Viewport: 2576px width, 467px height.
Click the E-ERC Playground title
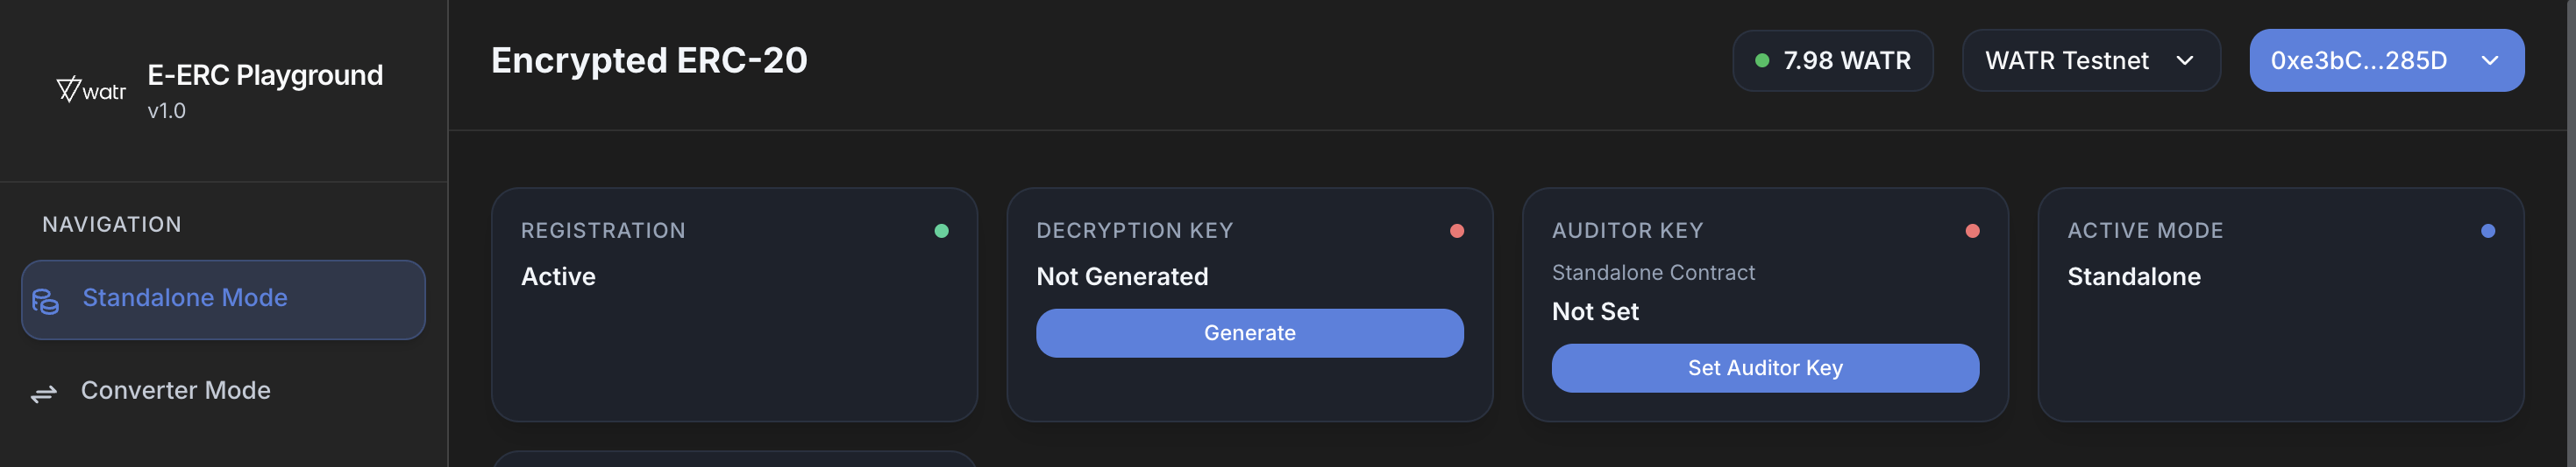(x=265, y=75)
